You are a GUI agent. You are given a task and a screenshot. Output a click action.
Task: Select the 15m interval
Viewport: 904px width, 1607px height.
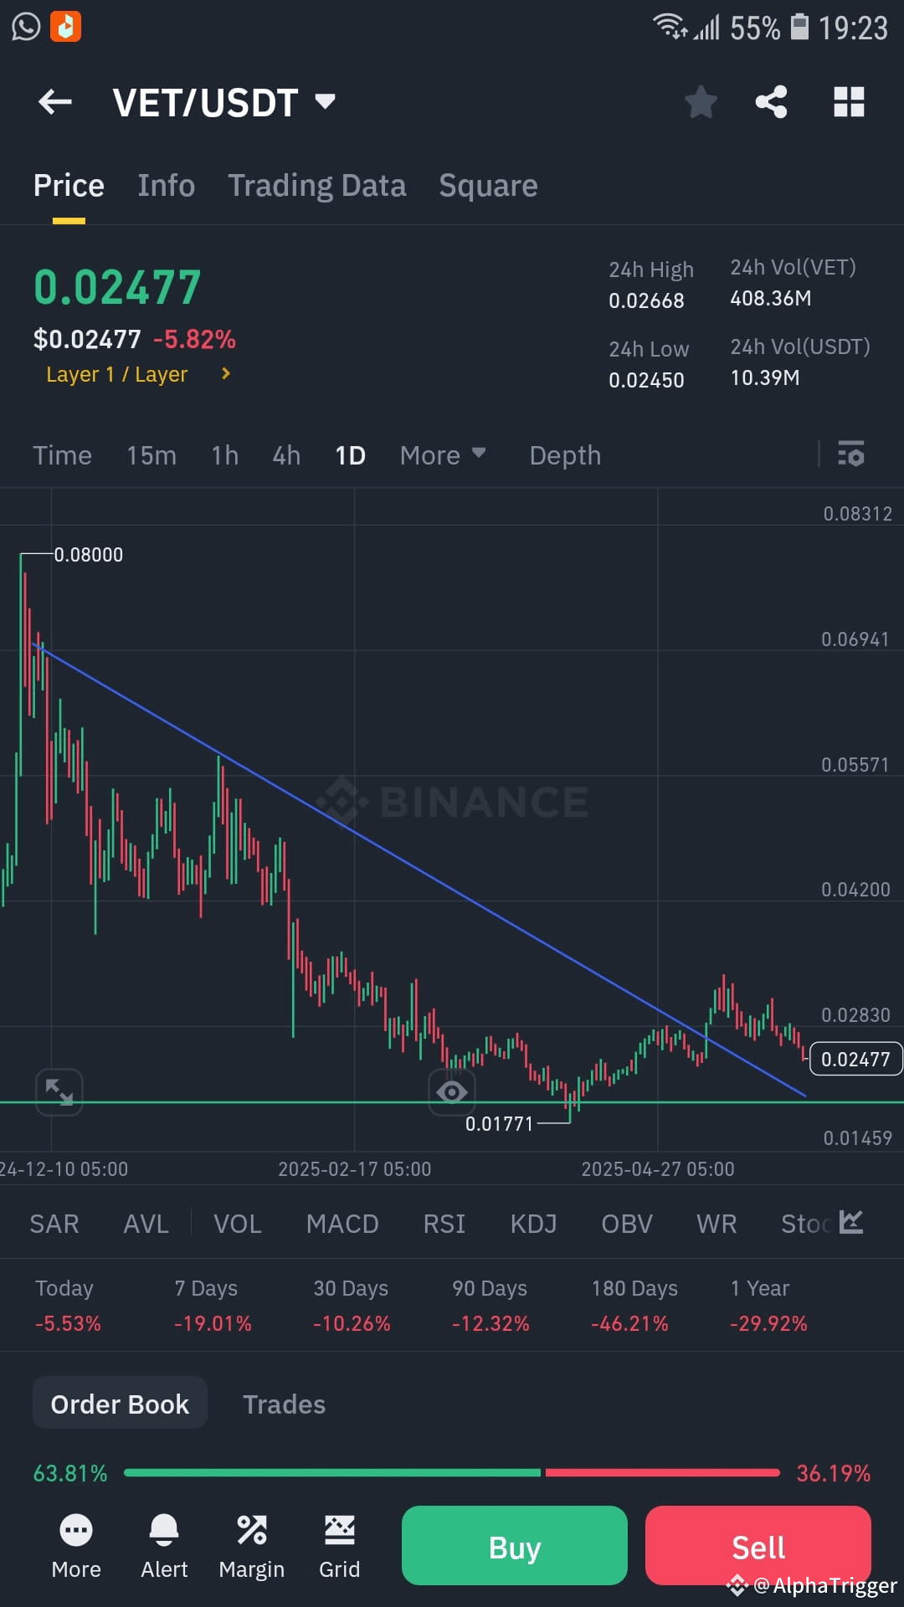tap(152, 455)
